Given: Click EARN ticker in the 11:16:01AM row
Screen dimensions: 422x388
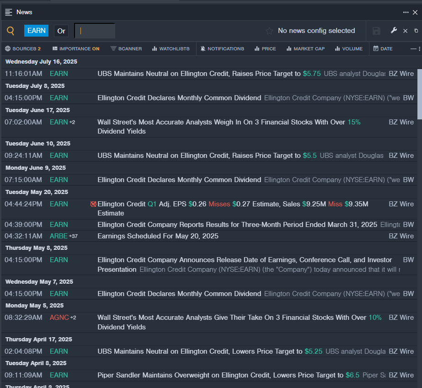Looking at the screenshot, I should [x=59, y=74].
